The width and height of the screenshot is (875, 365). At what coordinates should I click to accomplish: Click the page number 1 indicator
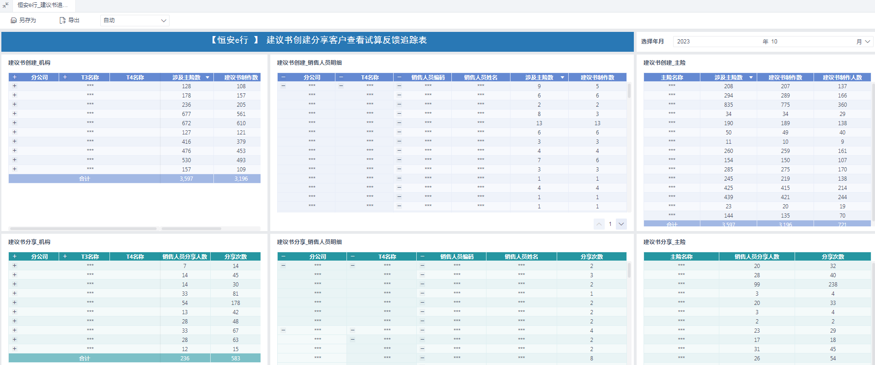(610, 224)
